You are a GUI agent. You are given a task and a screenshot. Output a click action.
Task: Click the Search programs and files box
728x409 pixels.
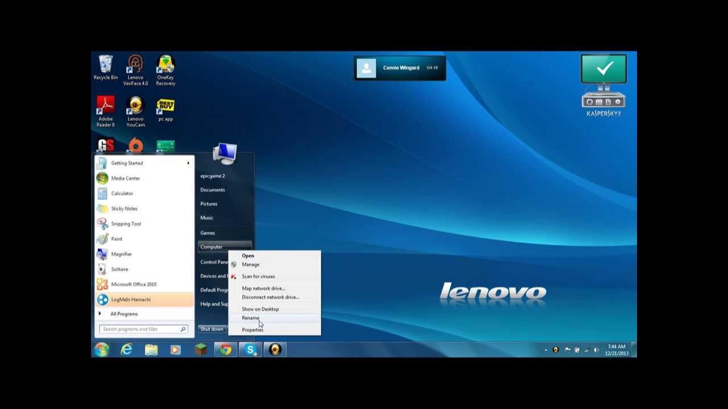[144, 329]
